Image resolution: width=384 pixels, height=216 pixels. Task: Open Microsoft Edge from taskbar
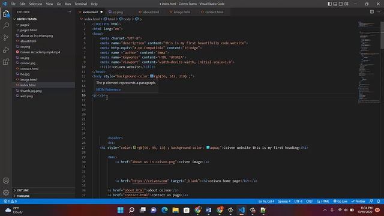click(x=164, y=210)
